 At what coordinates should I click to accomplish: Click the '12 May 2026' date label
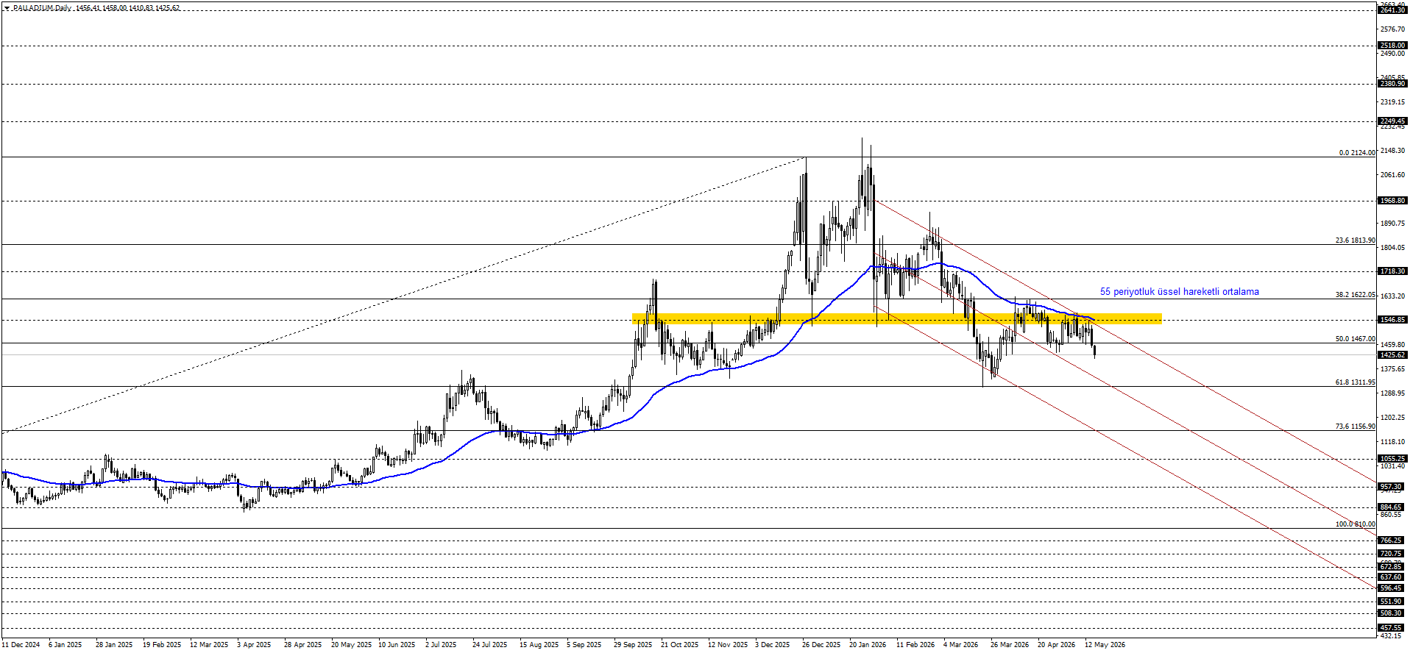tap(1105, 645)
